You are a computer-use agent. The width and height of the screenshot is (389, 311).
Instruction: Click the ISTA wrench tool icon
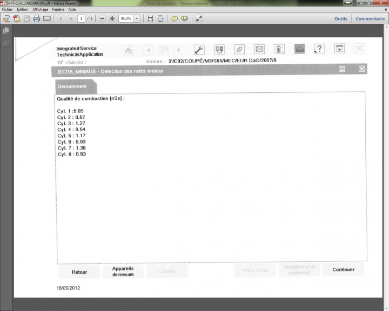pyautogui.click(x=199, y=50)
